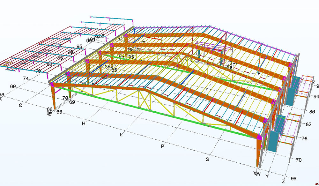
Task: Select grid label 82 beside the side canopies
Action: 308,124
